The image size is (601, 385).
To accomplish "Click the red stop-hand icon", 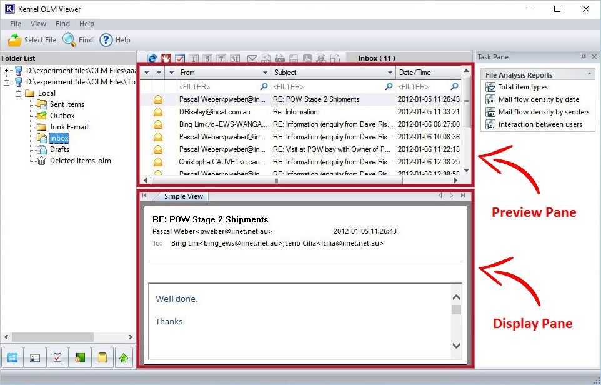I will [x=166, y=58].
